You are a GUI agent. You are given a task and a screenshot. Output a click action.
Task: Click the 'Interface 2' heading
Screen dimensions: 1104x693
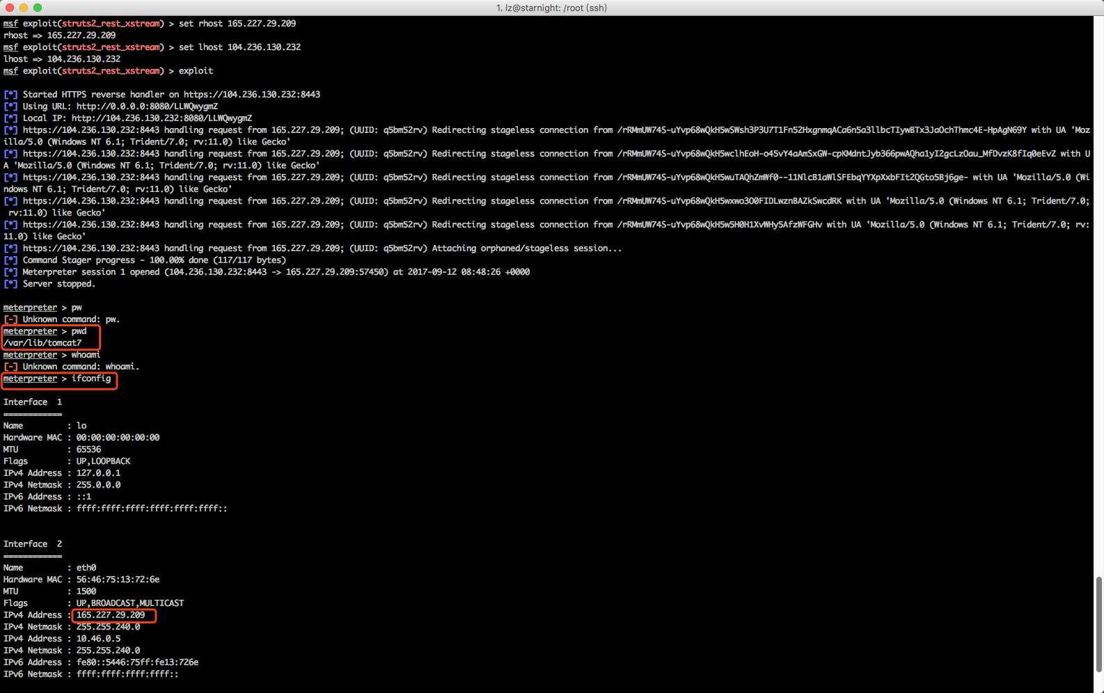point(33,544)
